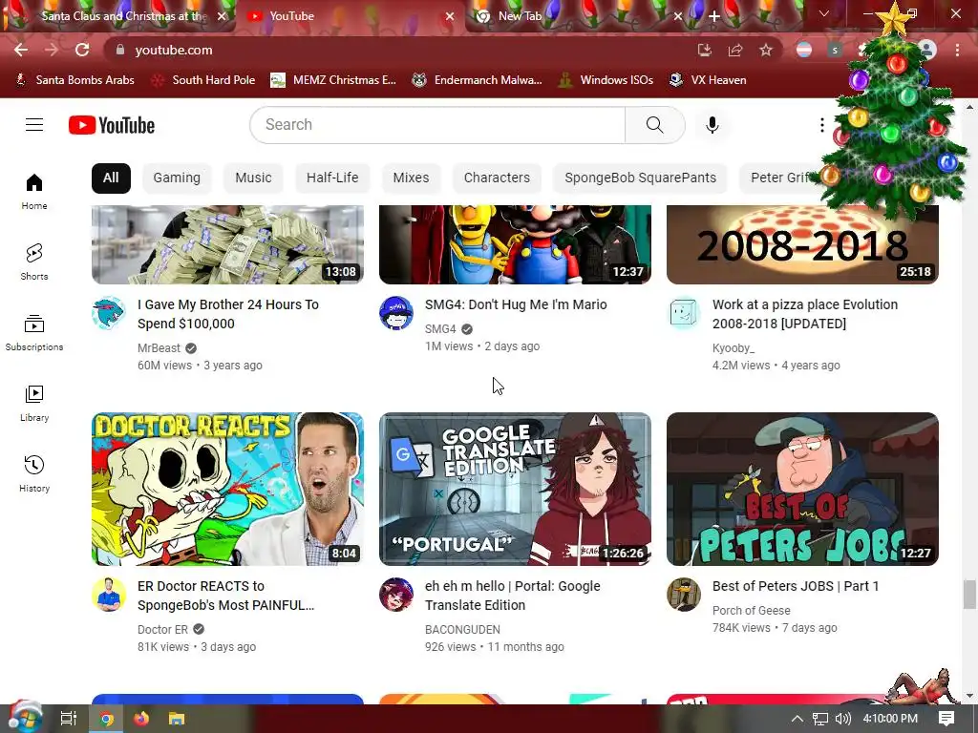
Task: Open Google Translate Edition Portal thumbnail
Action: pos(515,489)
